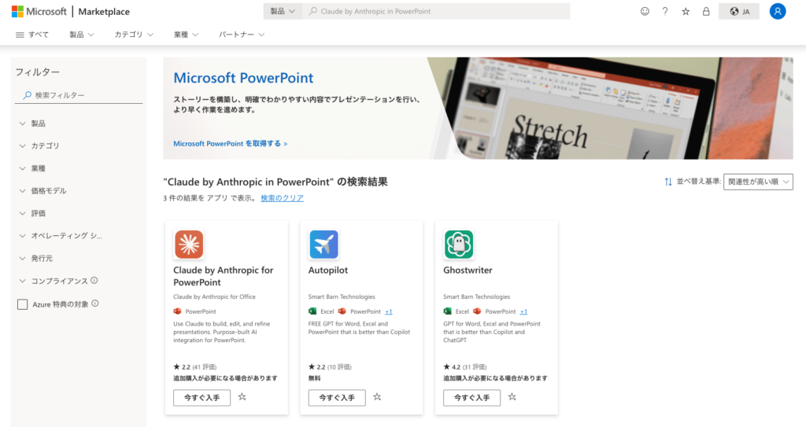Screen dimensions: 806x427
Task: Click the 検索のクリア link
Action: 282,198
